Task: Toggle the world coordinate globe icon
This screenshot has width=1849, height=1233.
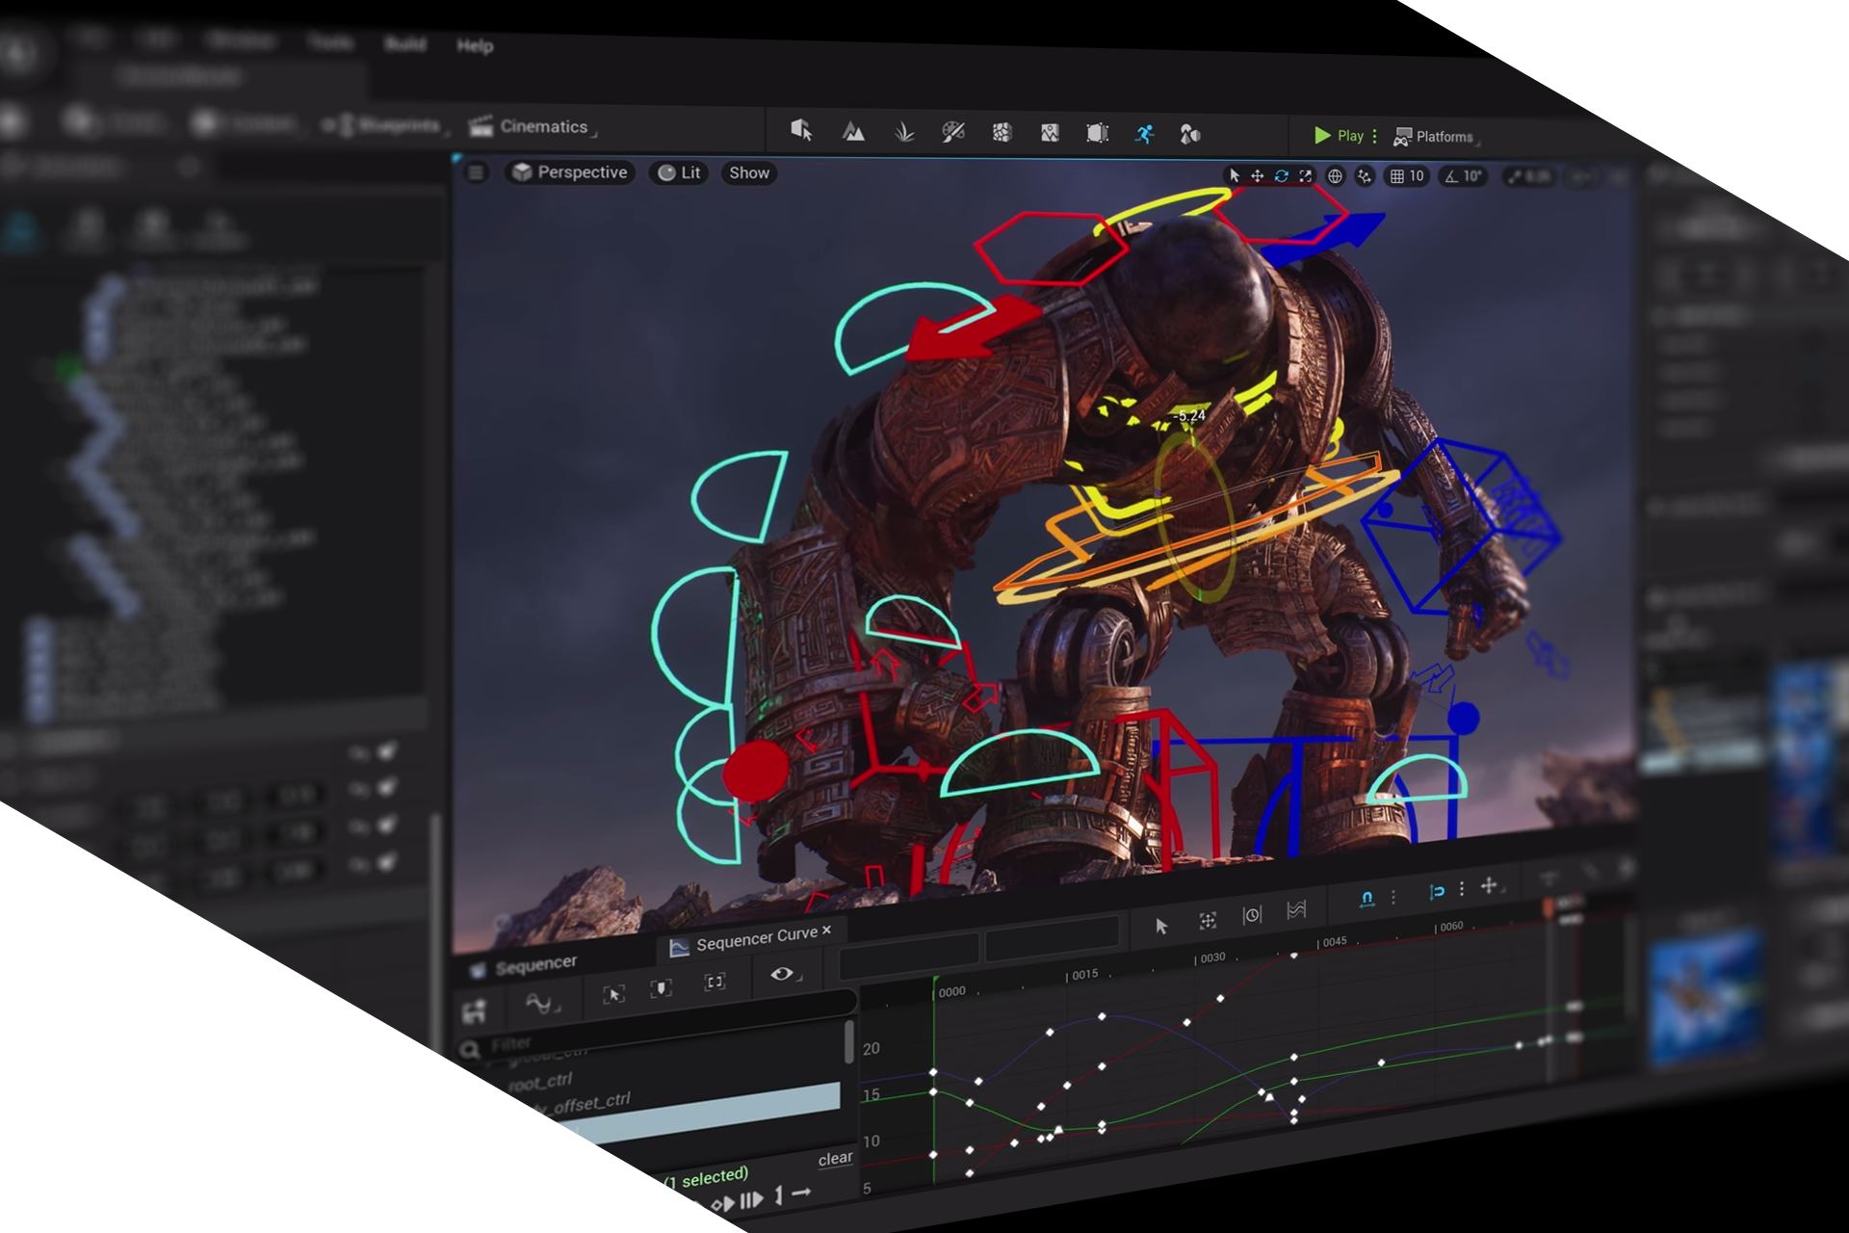Action: pos(1335,175)
